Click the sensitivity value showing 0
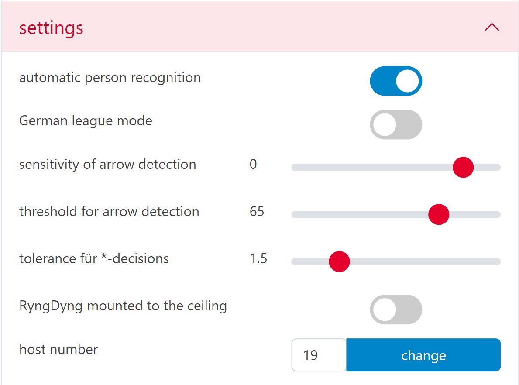The width and height of the screenshot is (519, 385). point(253,165)
